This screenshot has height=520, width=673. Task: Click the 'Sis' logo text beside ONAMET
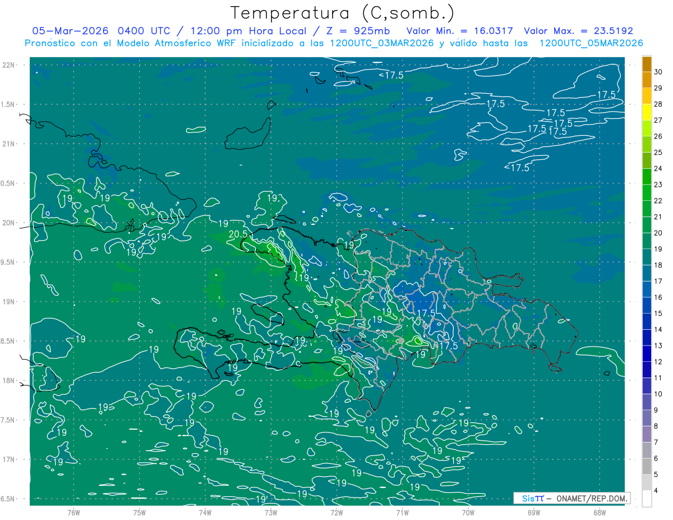coord(529,498)
